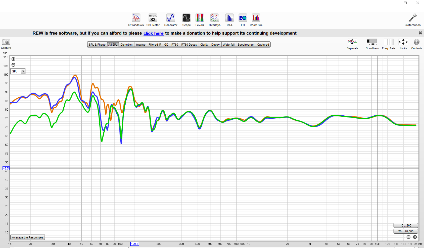This screenshot has width=424, height=248.
Task: Switch to the Waterfall tab
Action: [228, 45]
